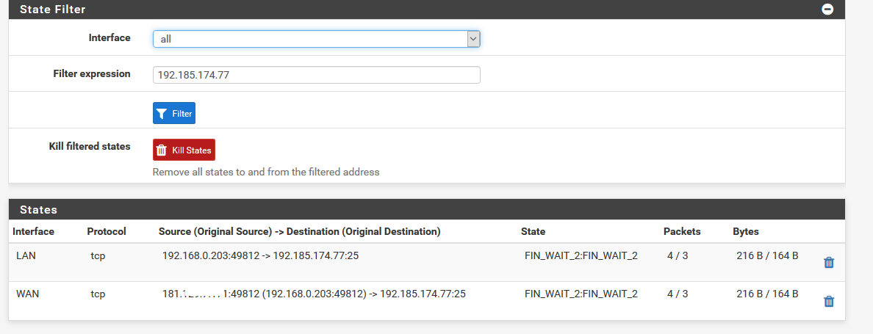Click the Protocol column header
The height and width of the screenshot is (334, 873).
(107, 232)
